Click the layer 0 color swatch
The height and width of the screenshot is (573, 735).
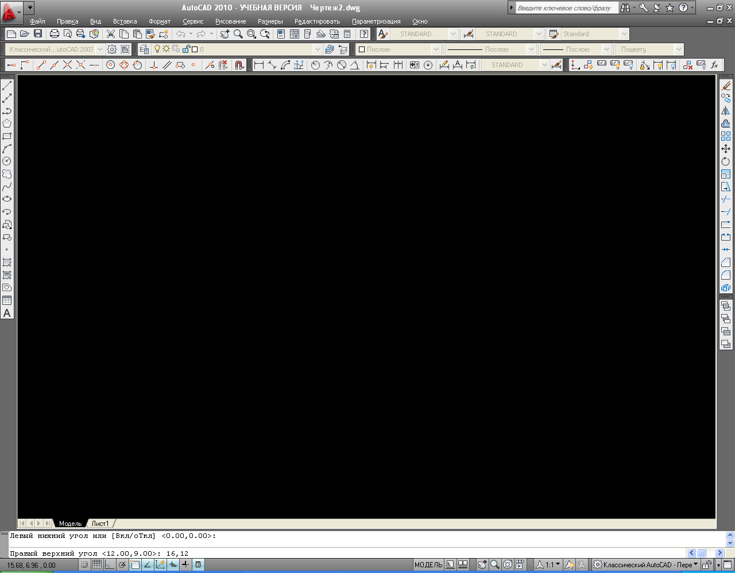coord(195,49)
